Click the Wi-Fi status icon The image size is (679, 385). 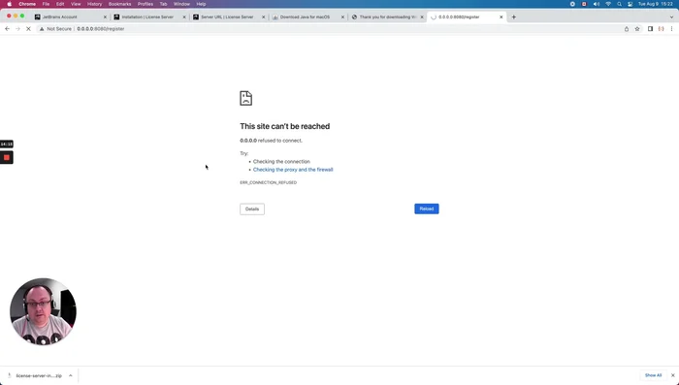click(608, 4)
